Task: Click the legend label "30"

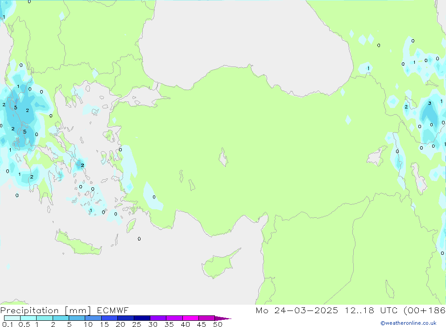Action: (153, 324)
